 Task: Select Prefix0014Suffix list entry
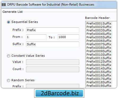(x=99, y=68)
